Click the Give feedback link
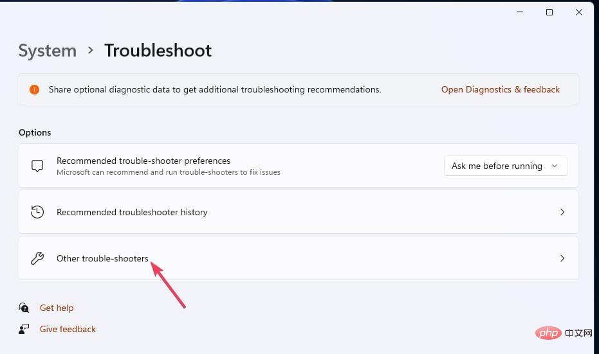 point(68,329)
